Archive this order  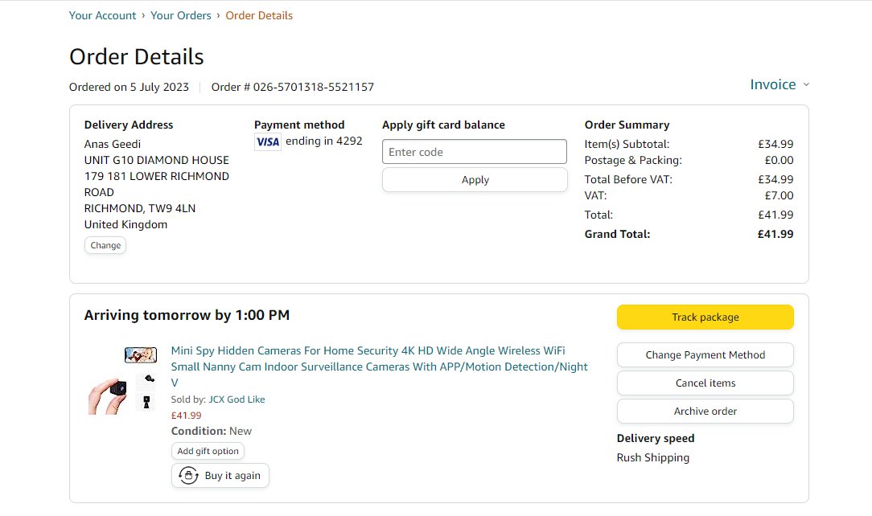point(705,411)
